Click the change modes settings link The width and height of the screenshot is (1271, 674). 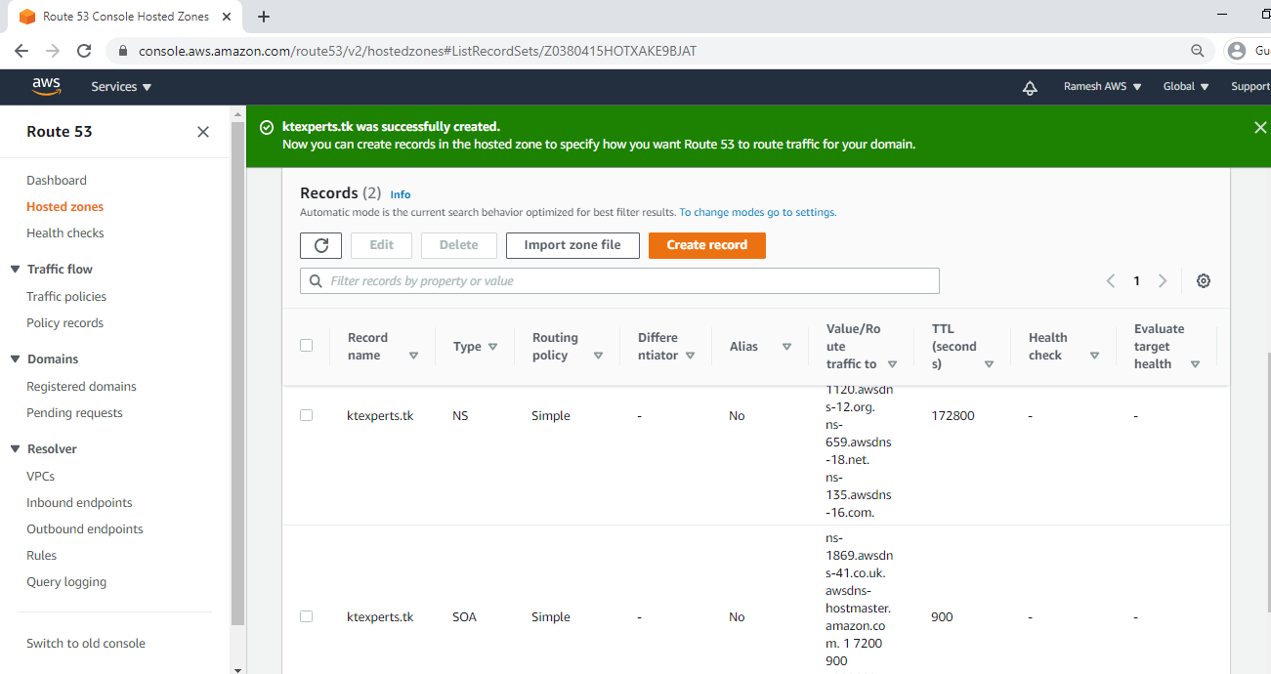coord(758,212)
